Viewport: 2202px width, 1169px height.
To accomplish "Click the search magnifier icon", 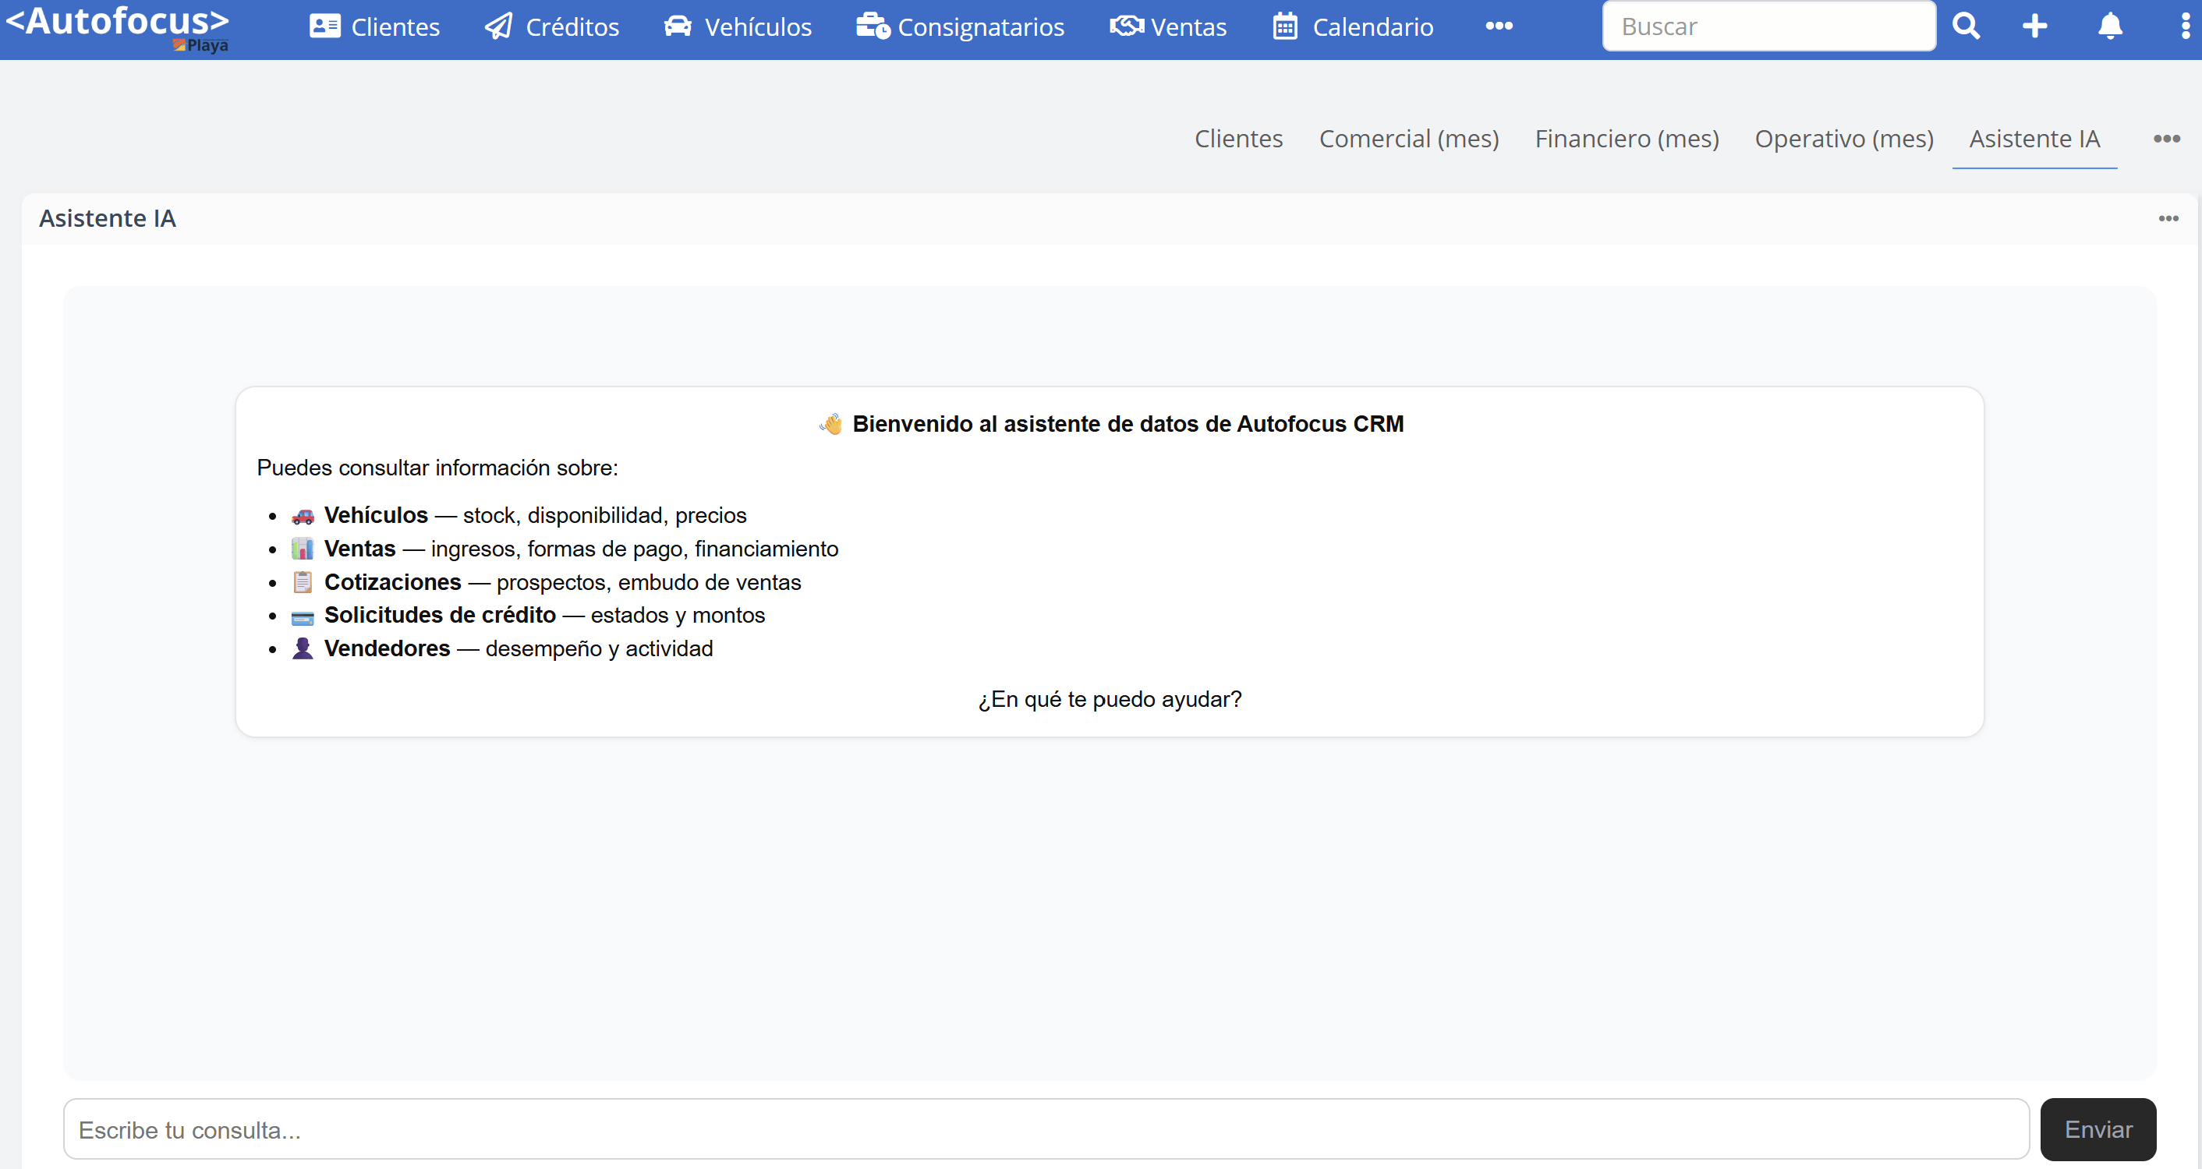I will click(1966, 26).
